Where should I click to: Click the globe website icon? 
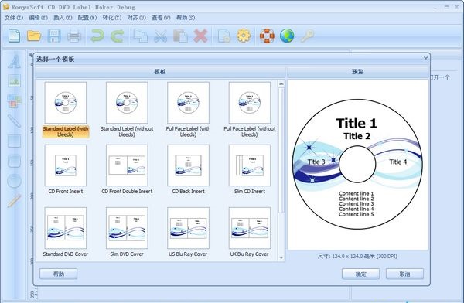[287, 36]
